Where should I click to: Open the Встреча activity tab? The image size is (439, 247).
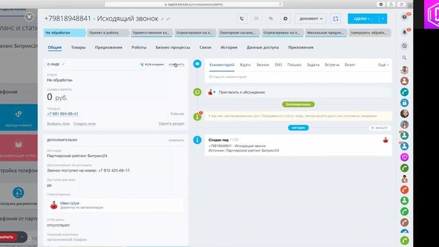[332, 64]
